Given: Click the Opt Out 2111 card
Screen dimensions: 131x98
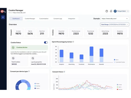Looking at the screenshot, I should [42, 32].
